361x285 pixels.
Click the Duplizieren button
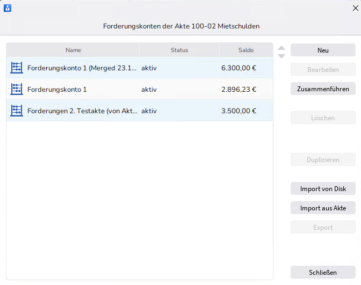tap(323, 159)
